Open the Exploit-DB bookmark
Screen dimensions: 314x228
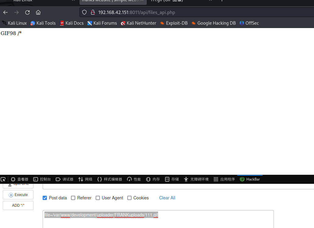(x=174, y=23)
